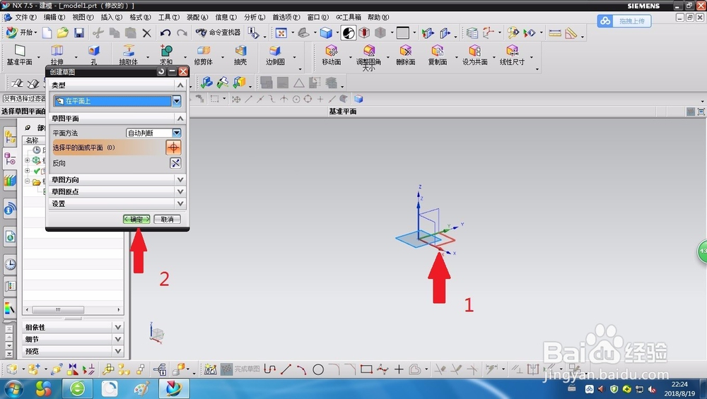Open the Plane Method (自动判断) dropdown
Viewport: 707px width, 399px height.
pyautogui.click(x=177, y=133)
